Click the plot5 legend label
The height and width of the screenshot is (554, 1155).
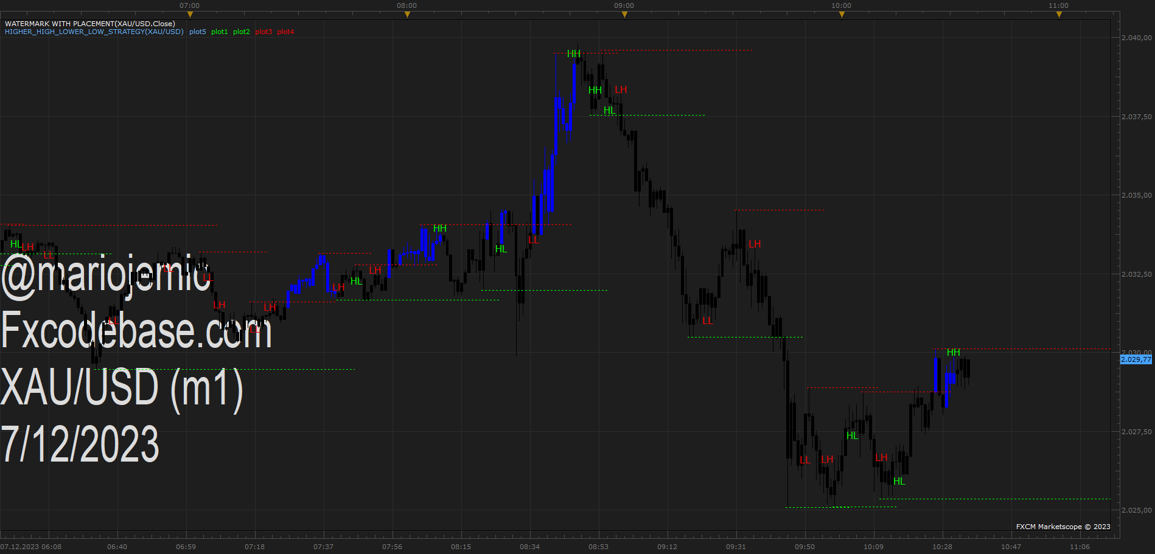click(198, 32)
